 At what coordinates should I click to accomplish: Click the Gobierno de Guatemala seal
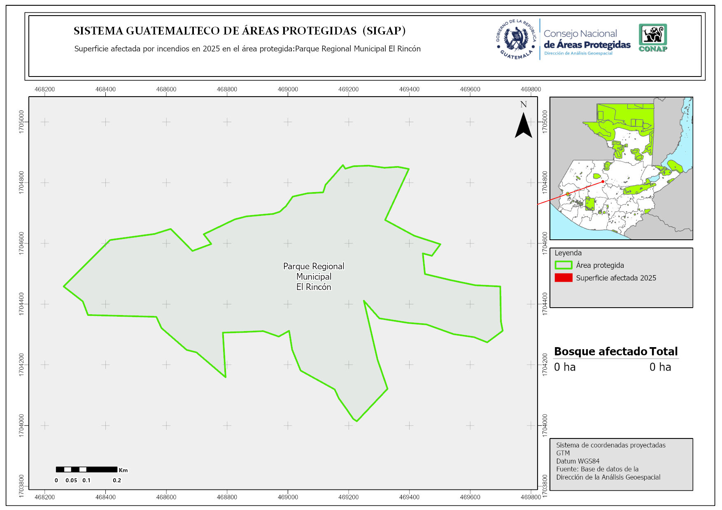(516, 39)
